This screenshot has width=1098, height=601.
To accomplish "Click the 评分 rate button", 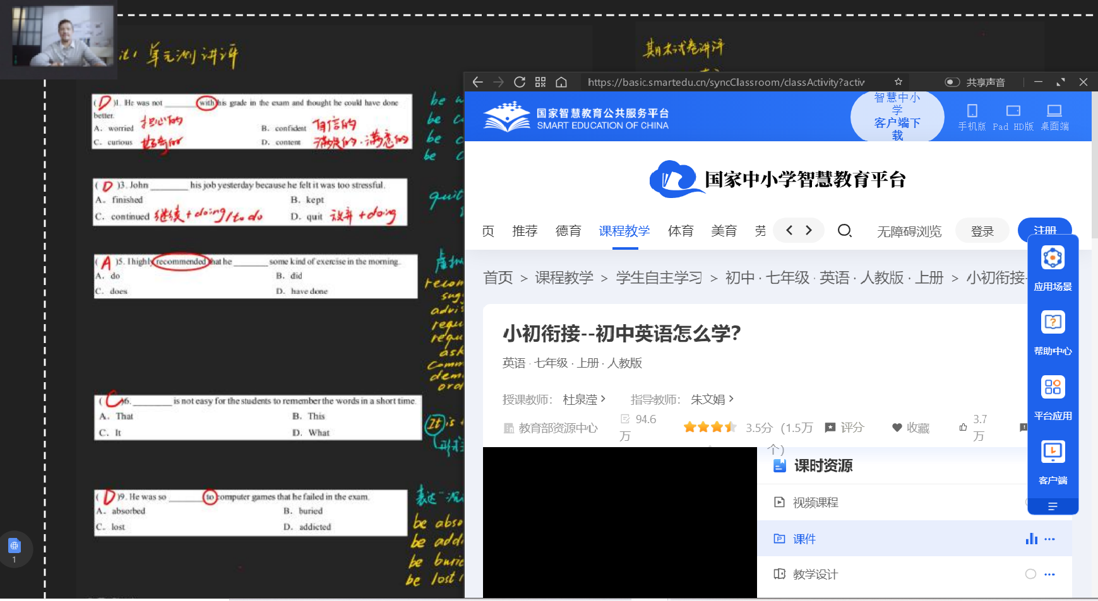I will pyautogui.click(x=845, y=428).
